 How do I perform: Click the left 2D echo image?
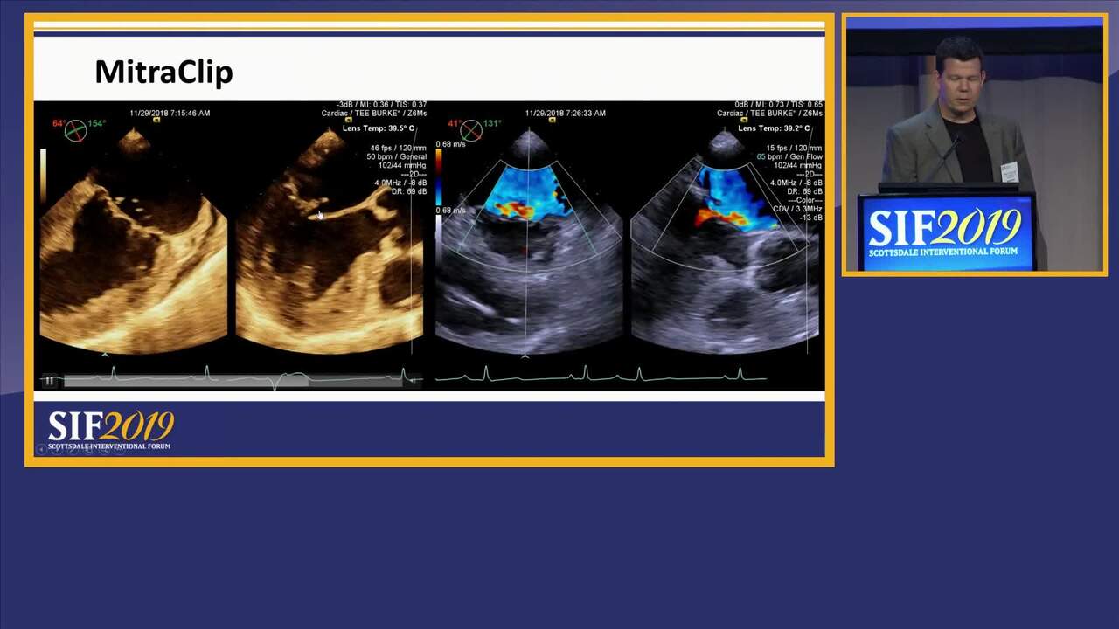(x=133, y=240)
